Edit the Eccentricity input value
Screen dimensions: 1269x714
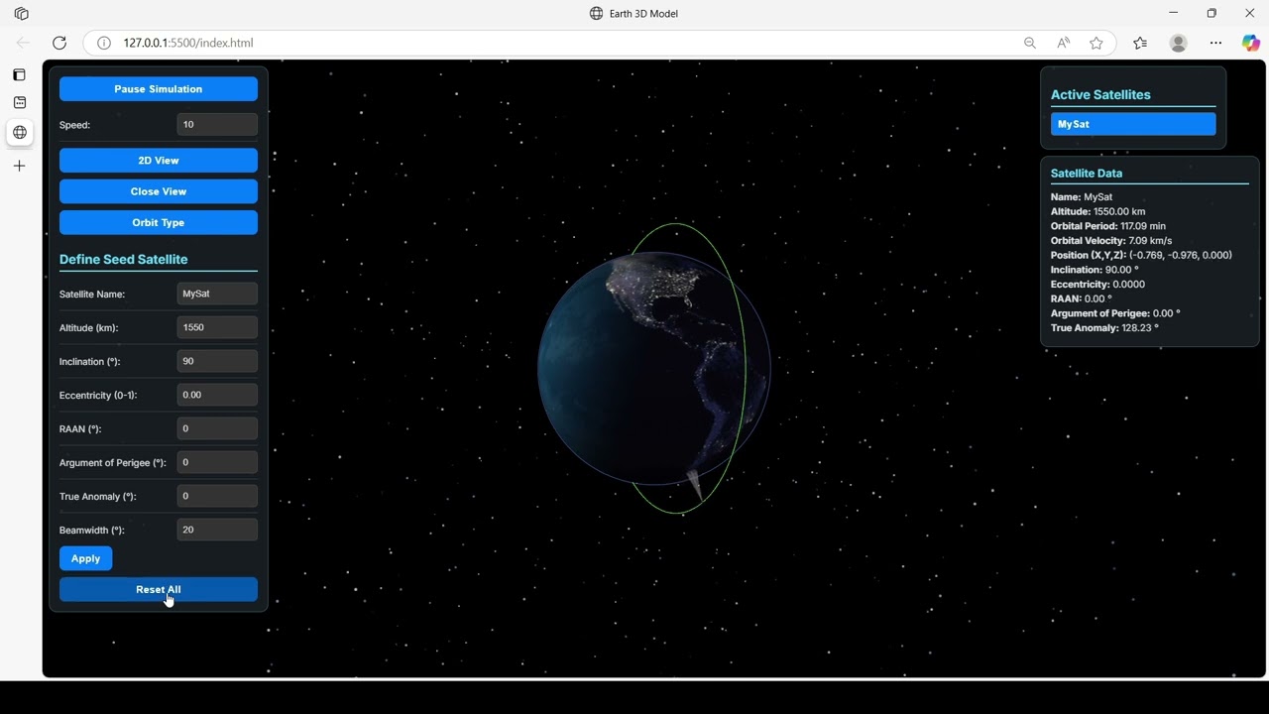click(x=217, y=395)
